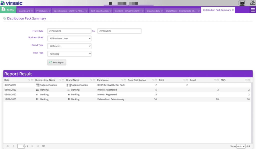
Task: Close the Dashboard tab
Action: [x=32, y=11]
